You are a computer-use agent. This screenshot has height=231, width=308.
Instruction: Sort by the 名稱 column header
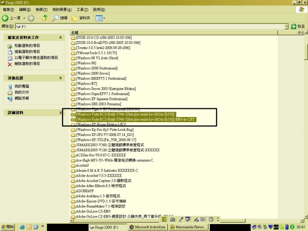(174, 33)
